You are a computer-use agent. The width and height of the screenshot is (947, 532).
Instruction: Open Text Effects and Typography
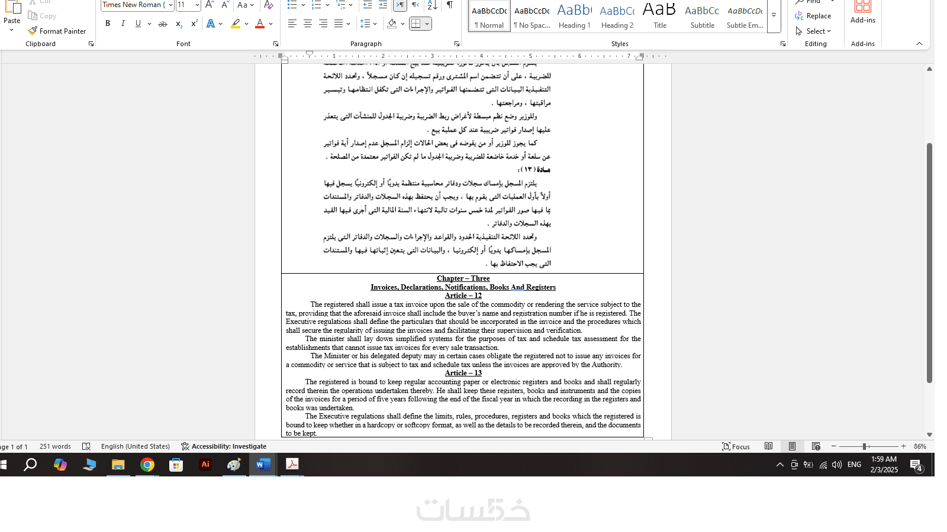pos(211,24)
